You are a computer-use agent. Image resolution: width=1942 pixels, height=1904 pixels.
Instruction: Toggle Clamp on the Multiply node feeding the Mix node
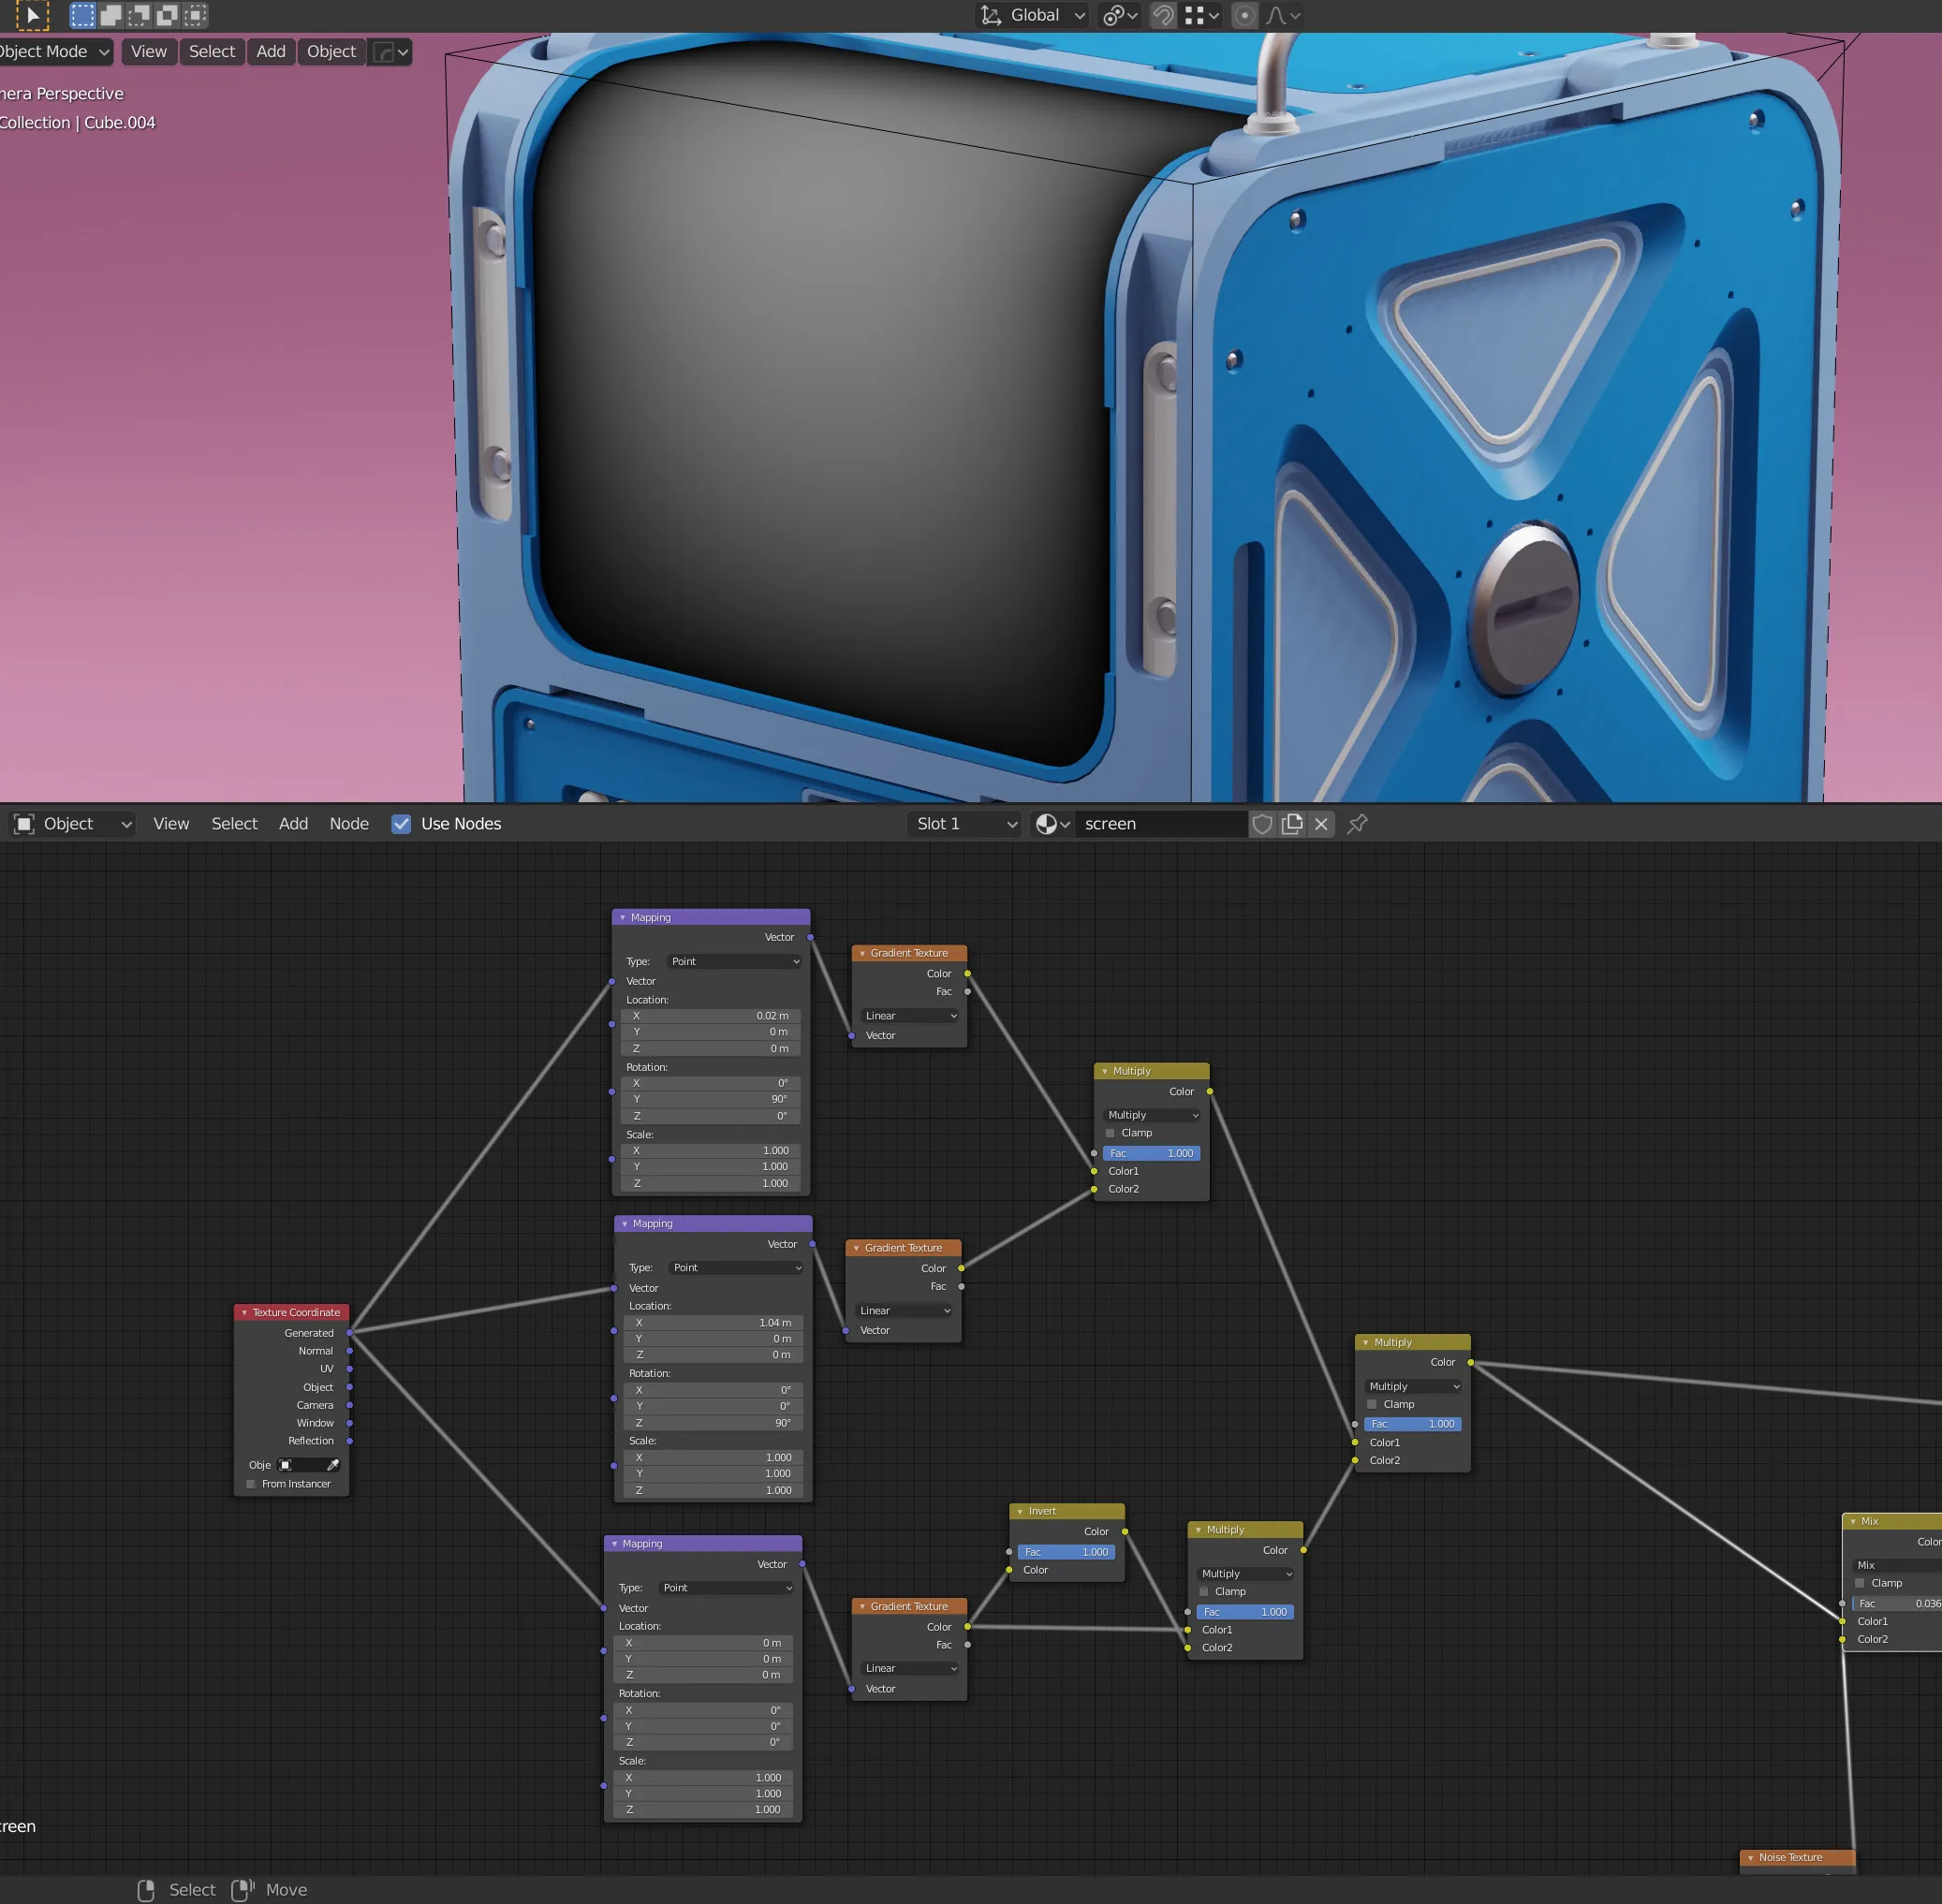point(1372,1405)
